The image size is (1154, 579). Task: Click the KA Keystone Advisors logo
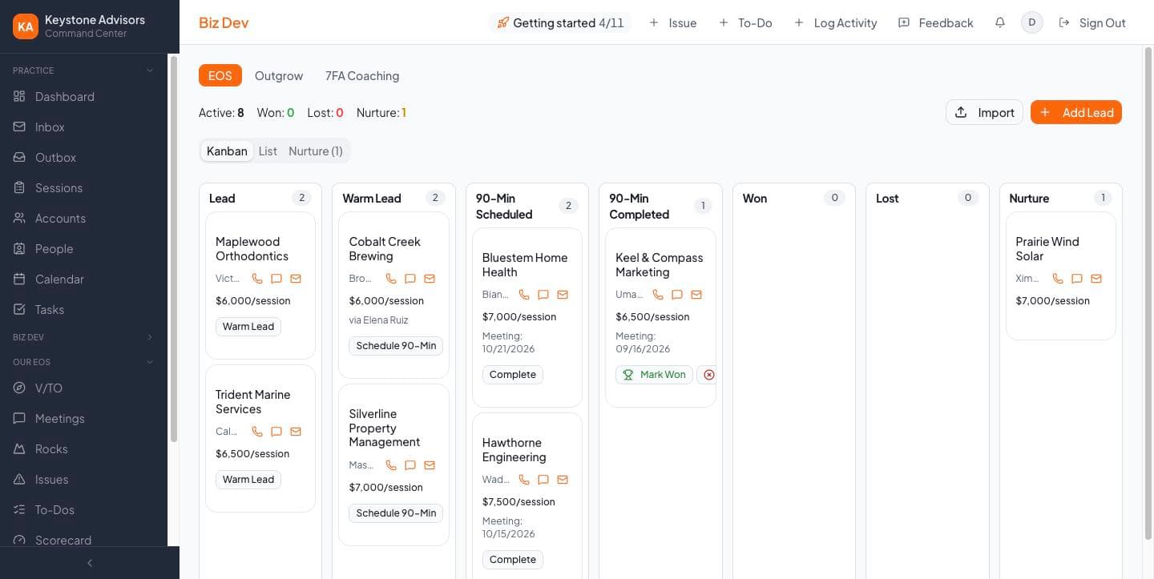(x=26, y=26)
